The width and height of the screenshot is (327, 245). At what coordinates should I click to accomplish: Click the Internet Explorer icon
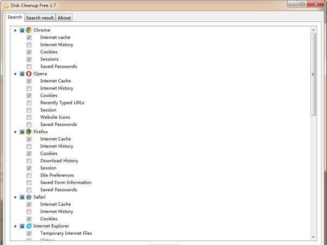point(29,226)
